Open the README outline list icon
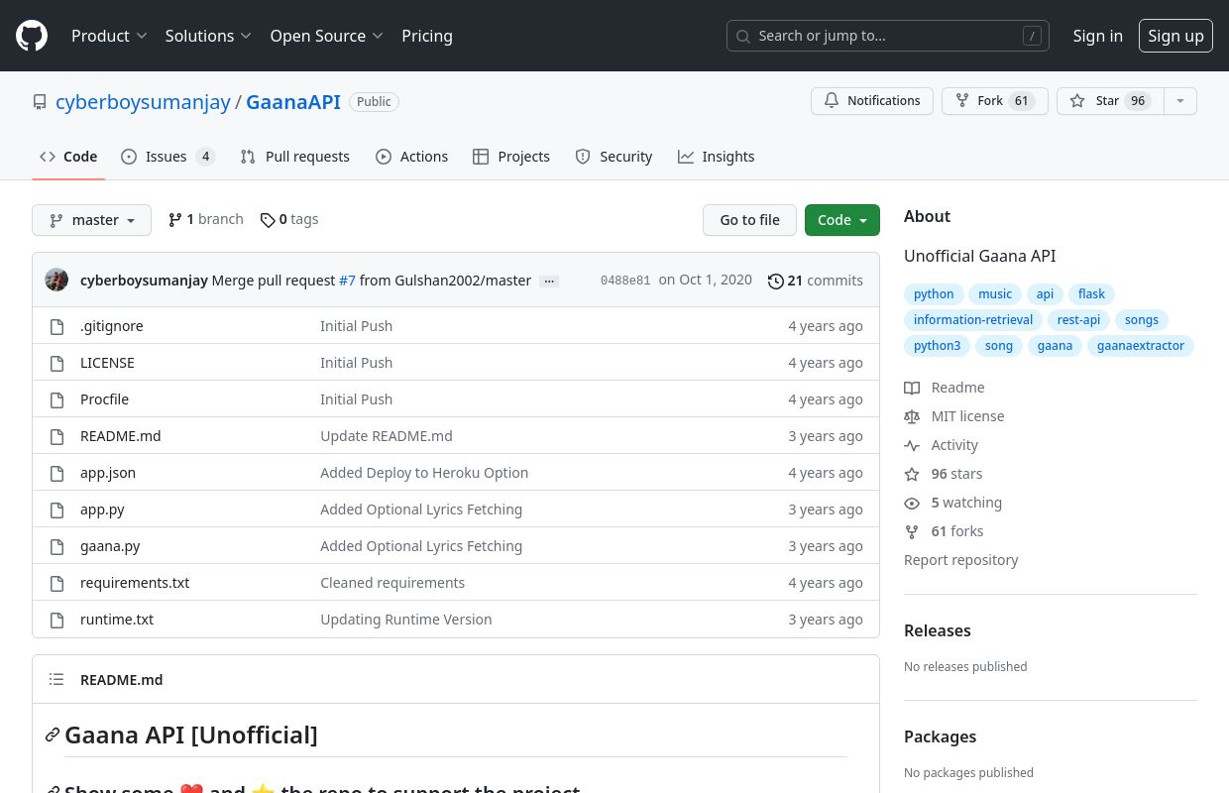 (x=56, y=679)
